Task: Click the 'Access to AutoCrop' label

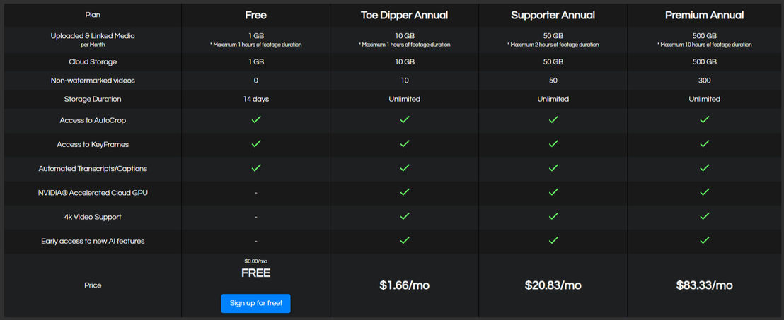Action: (x=93, y=120)
